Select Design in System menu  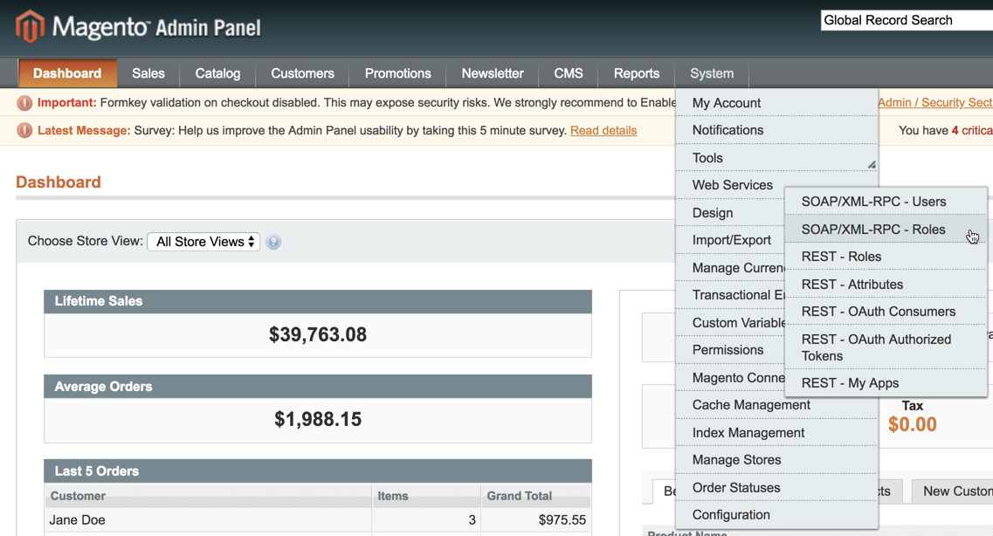click(x=730, y=213)
